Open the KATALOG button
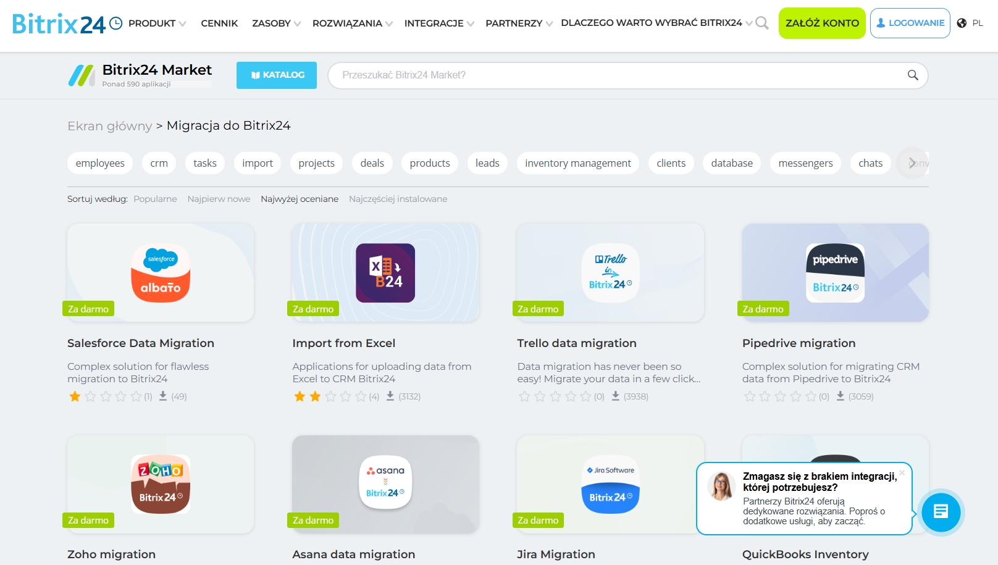The image size is (998, 565). pos(277,75)
